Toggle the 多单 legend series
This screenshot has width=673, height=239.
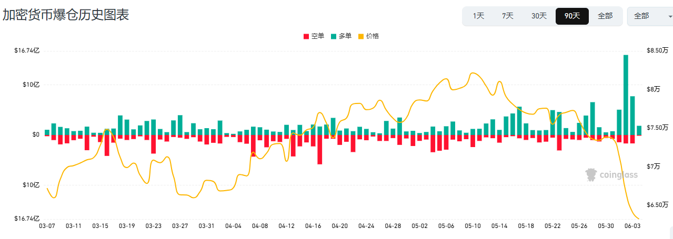click(x=341, y=36)
